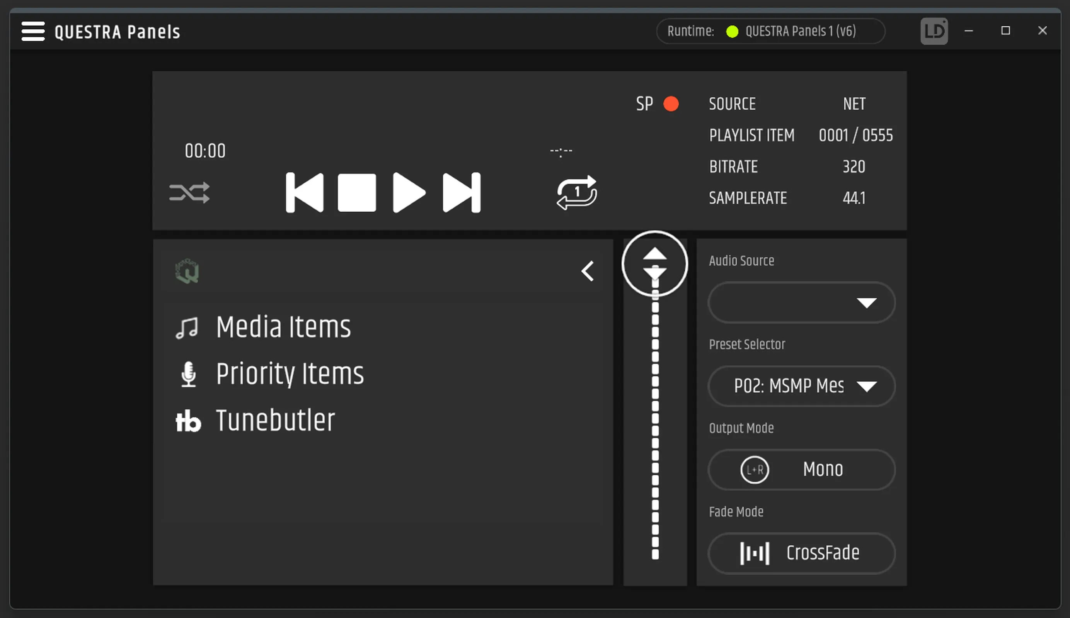The image size is (1070, 618).
Task: Open the Tunebutler category
Action: pos(275,420)
